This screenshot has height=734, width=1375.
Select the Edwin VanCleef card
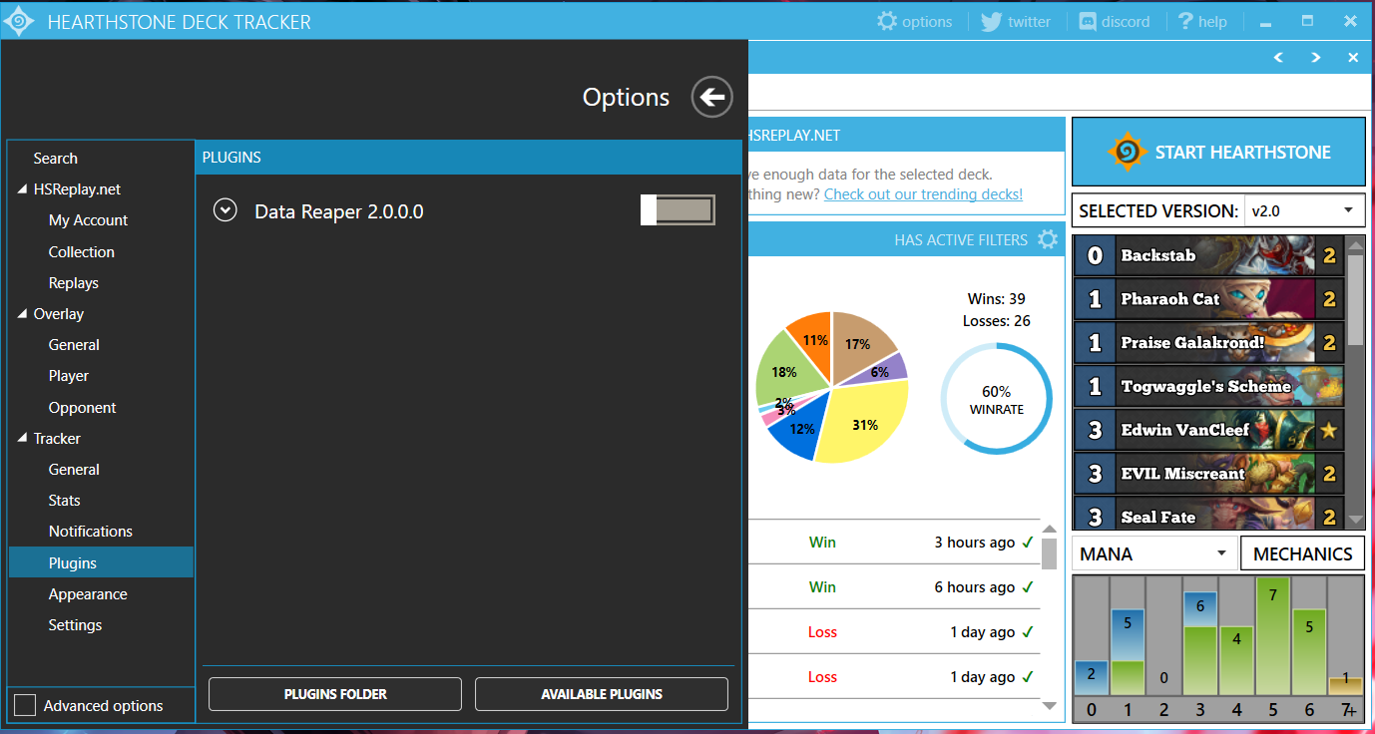tap(1208, 430)
